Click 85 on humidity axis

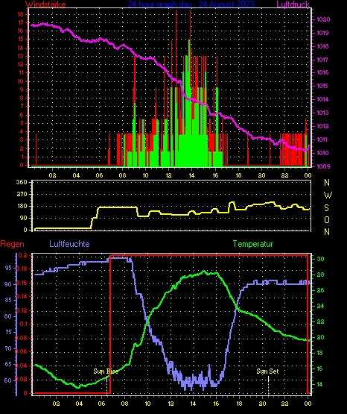[x=8, y=300]
